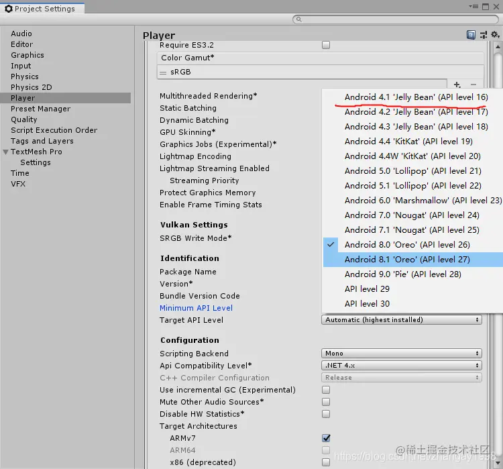Open the window context menu icon

coord(473,7)
